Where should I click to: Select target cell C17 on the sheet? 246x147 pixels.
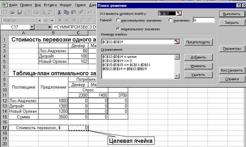point(78,128)
